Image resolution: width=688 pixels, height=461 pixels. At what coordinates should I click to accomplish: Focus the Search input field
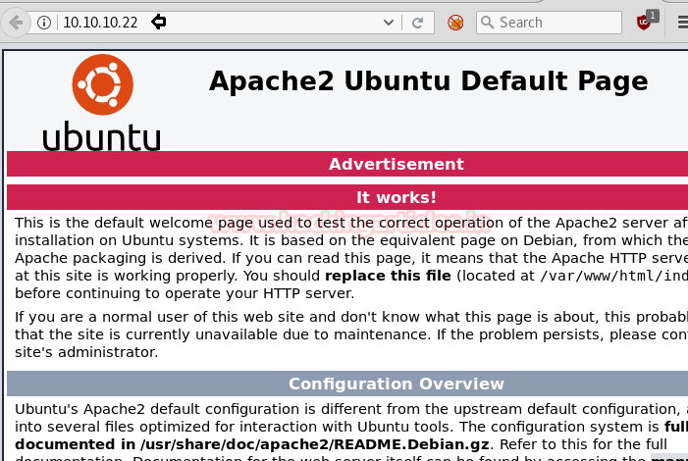[x=549, y=23]
